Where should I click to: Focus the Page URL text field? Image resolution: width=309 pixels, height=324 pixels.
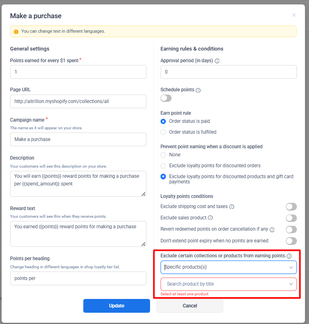[x=78, y=101]
